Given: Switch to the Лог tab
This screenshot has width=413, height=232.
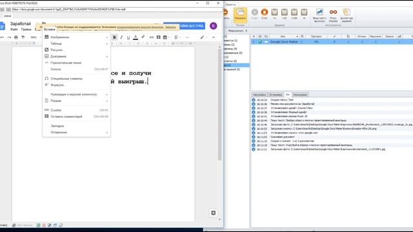Looking at the screenshot, I should [288, 95].
